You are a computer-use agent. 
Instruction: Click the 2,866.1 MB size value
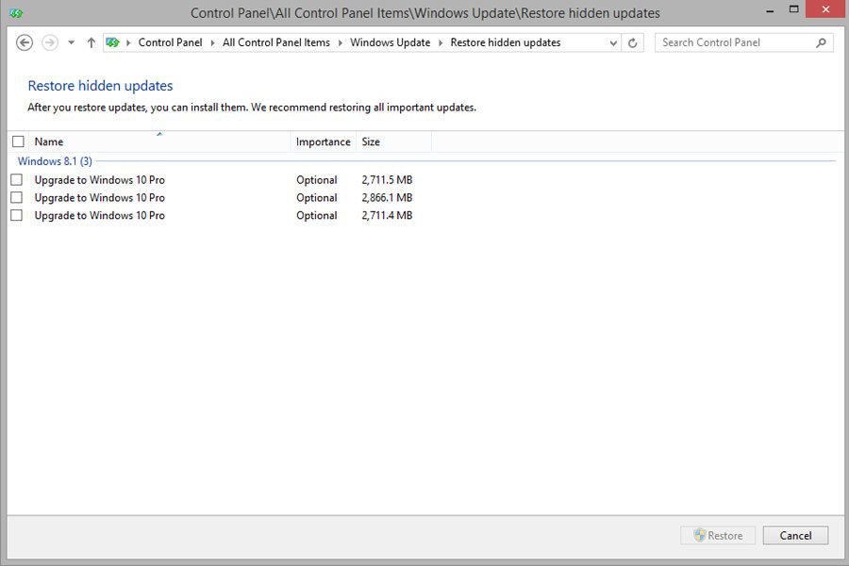point(387,198)
